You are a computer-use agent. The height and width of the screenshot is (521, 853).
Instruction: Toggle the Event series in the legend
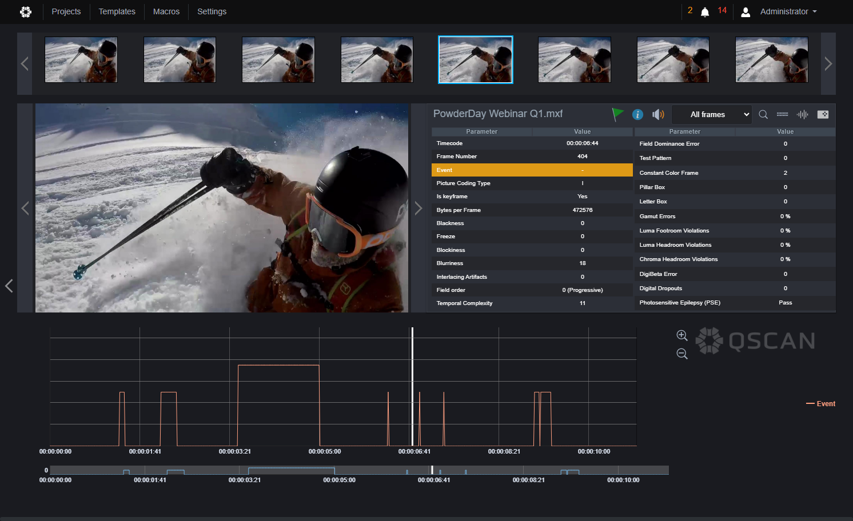(x=821, y=404)
